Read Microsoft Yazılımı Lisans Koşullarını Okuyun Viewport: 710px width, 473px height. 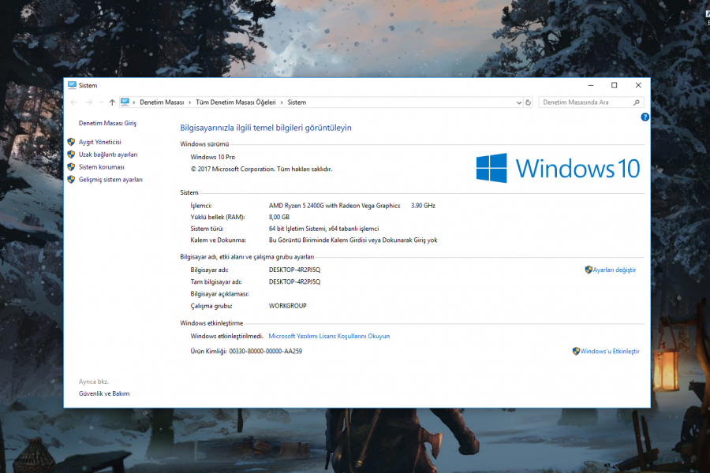click(x=329, y=337)
